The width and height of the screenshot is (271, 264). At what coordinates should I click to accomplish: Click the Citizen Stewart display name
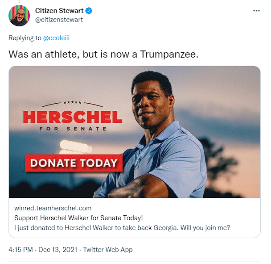[59, 11]
